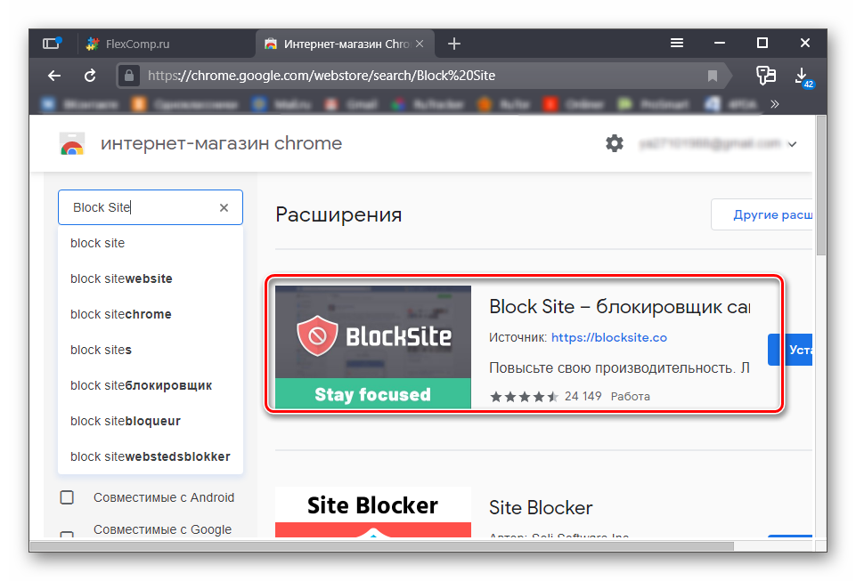Choose the "block siteблокировщик" suggestion
Image resolution: width=856 pixels, height=581 pixels.
[x=151, y=385]
